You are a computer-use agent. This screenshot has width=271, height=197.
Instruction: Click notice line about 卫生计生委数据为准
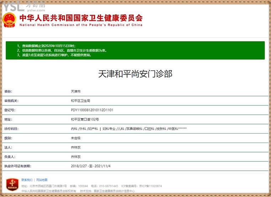coord(62,50)
